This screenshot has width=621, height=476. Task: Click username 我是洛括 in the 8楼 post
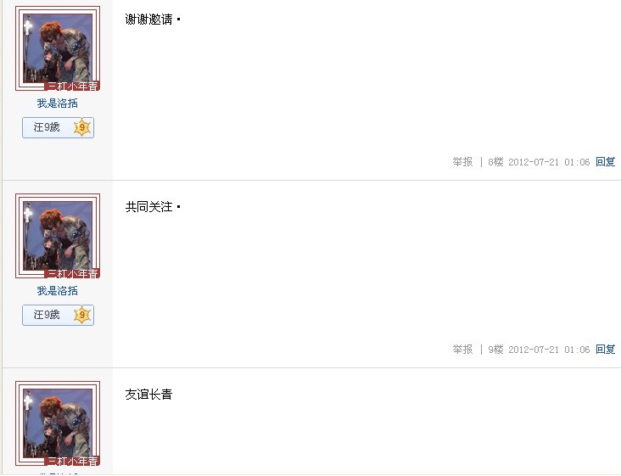pos(58,104)
